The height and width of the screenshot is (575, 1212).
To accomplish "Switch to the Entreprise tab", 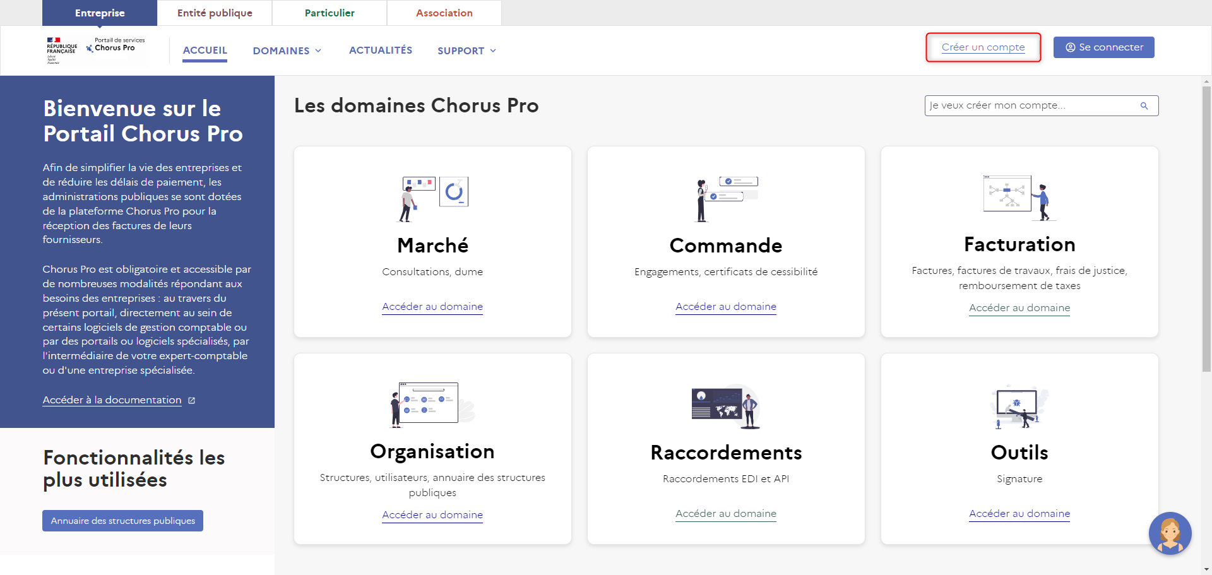I will pos(100,13).
